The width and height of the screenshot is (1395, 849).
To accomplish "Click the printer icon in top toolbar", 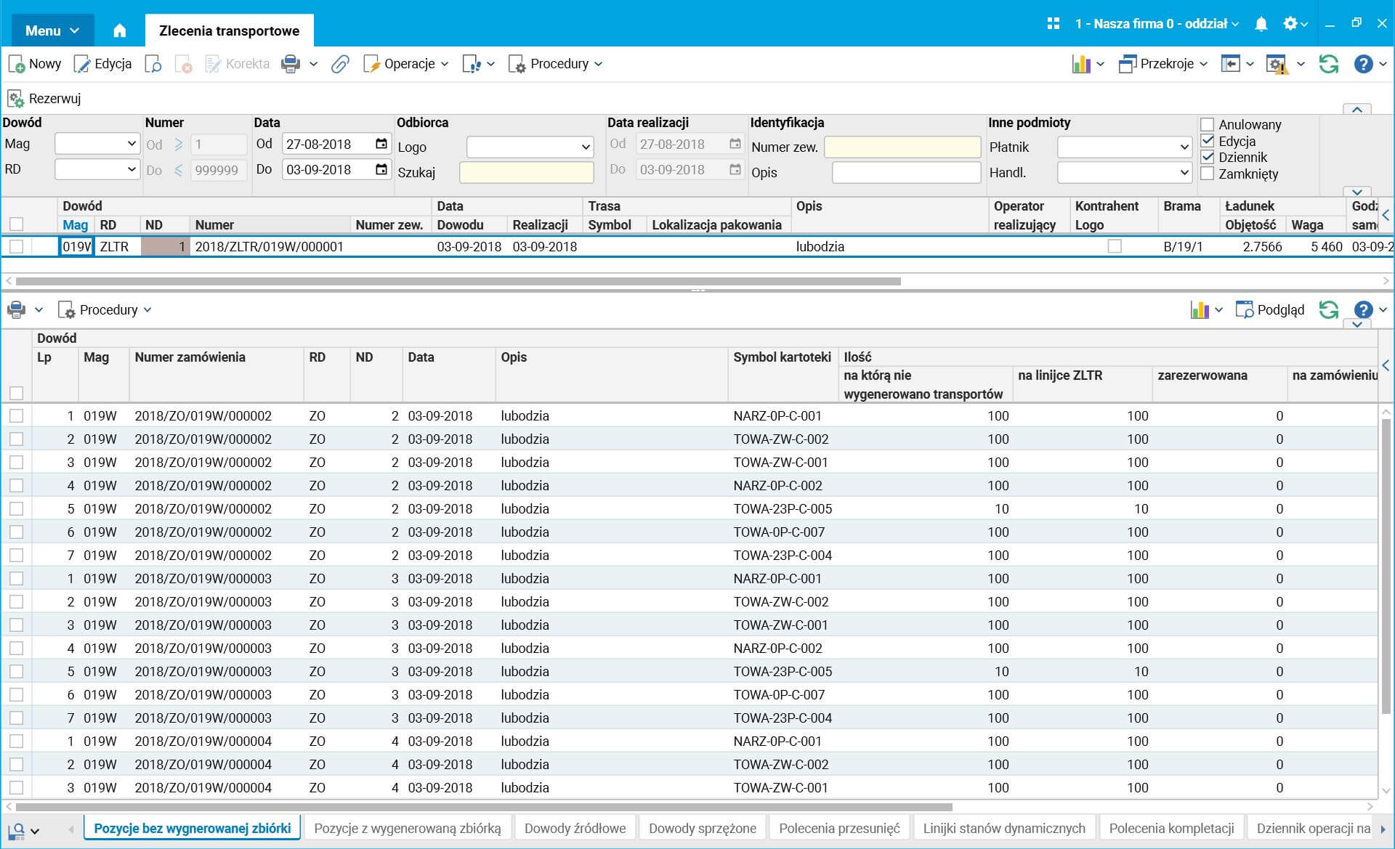I will (291, 64).
